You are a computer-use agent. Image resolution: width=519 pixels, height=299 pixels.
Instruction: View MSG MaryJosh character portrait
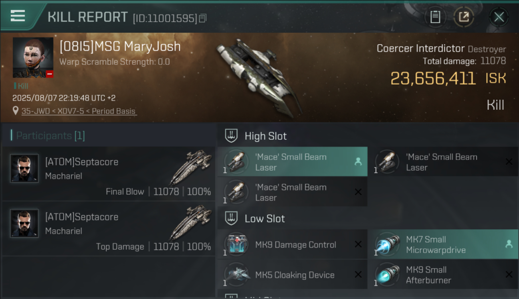33,57
